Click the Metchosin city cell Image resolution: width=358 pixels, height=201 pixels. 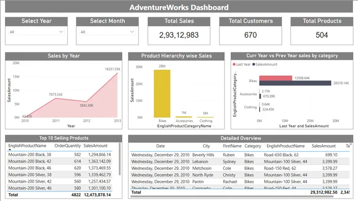click(202, 168)
